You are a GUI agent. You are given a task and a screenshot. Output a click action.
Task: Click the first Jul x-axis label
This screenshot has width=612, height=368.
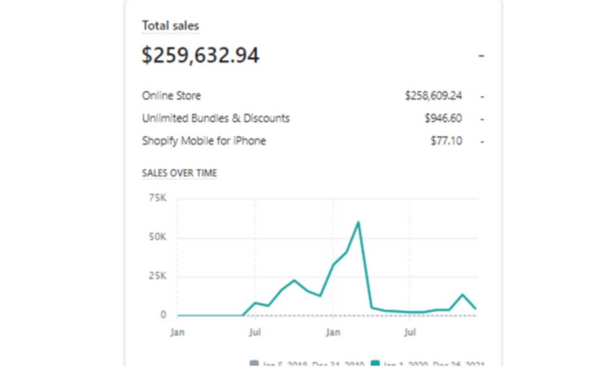255,332
